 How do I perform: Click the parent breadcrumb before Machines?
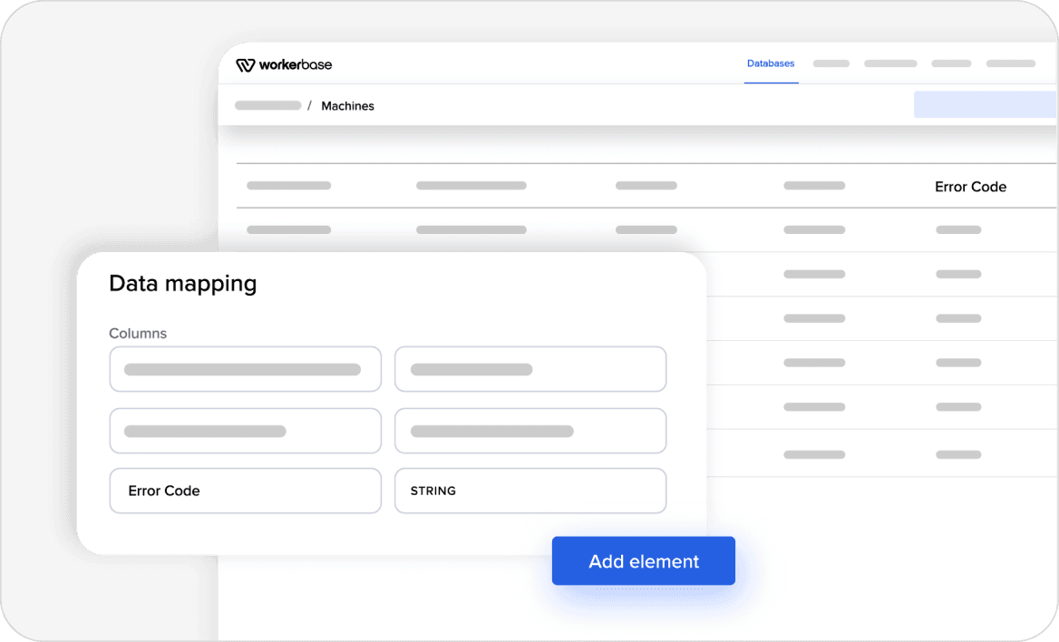[267, 106]
